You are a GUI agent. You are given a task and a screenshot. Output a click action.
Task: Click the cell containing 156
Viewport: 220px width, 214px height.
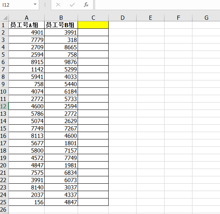point(26,202)
